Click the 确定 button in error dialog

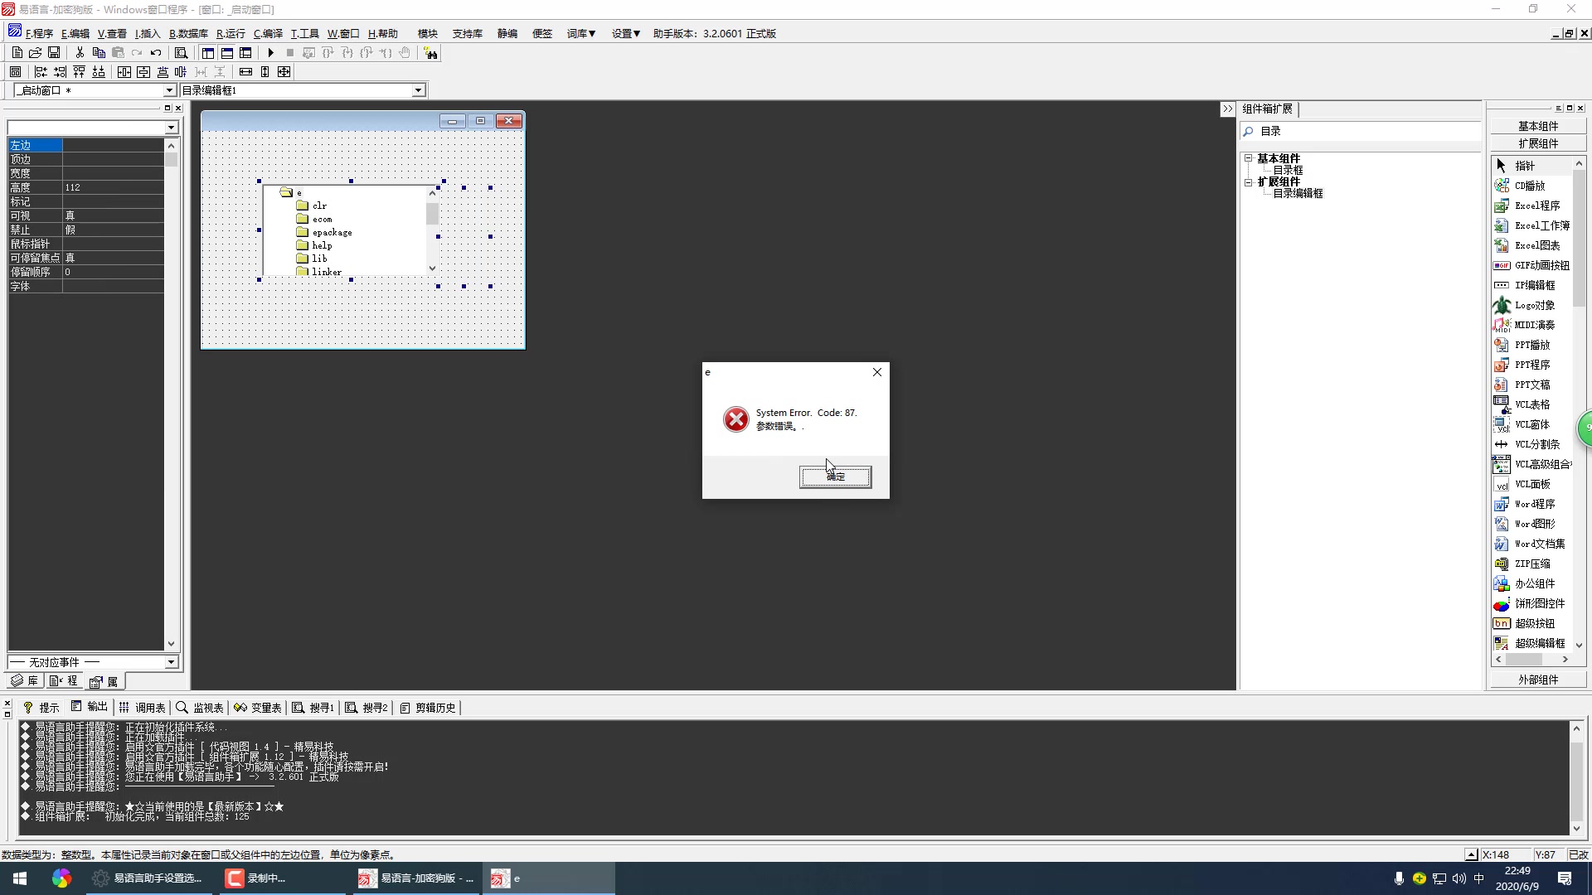click(x=835, y=477)
